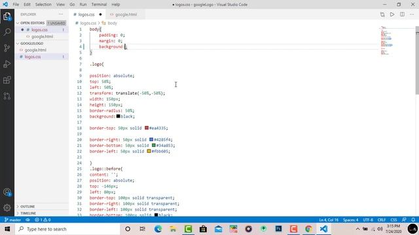Open the Search view in activity bar

(7, 32)
